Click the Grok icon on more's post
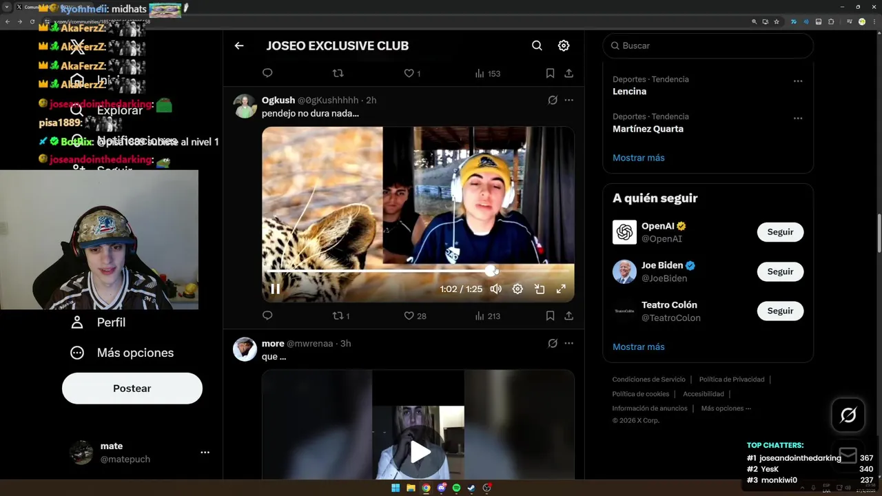Image resolution: width=882 pixels, height=496 pixels. [x=553, y=343]
